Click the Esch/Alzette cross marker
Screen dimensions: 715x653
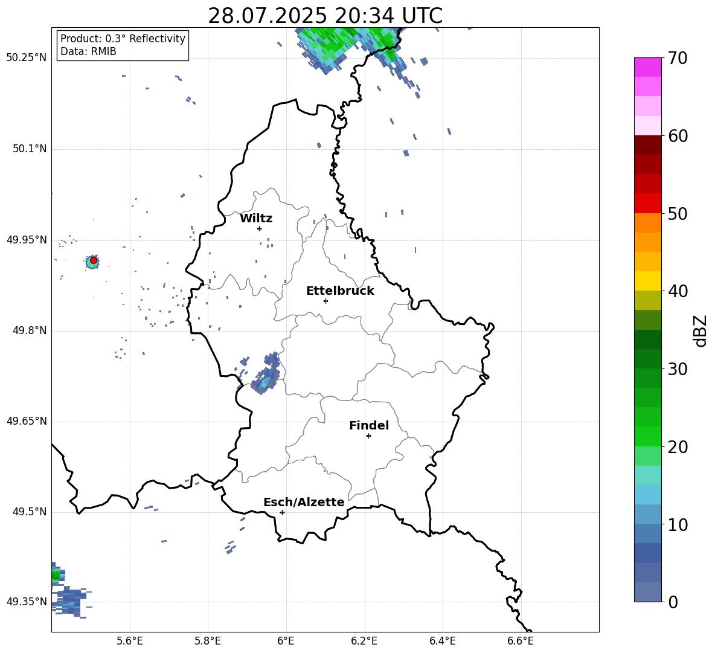(x=282, y=512)
